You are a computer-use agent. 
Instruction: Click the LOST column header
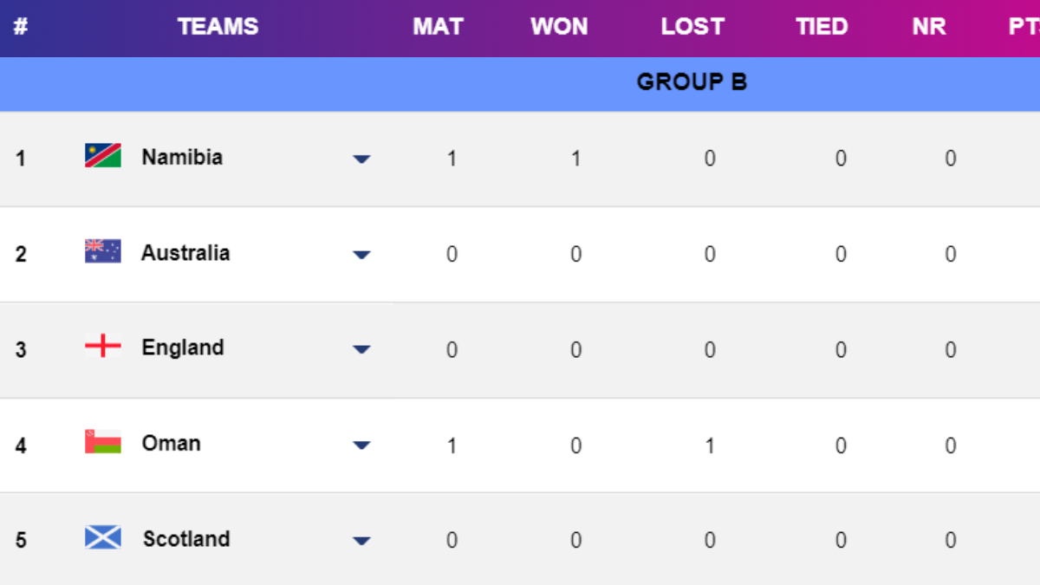click(692, 27)
